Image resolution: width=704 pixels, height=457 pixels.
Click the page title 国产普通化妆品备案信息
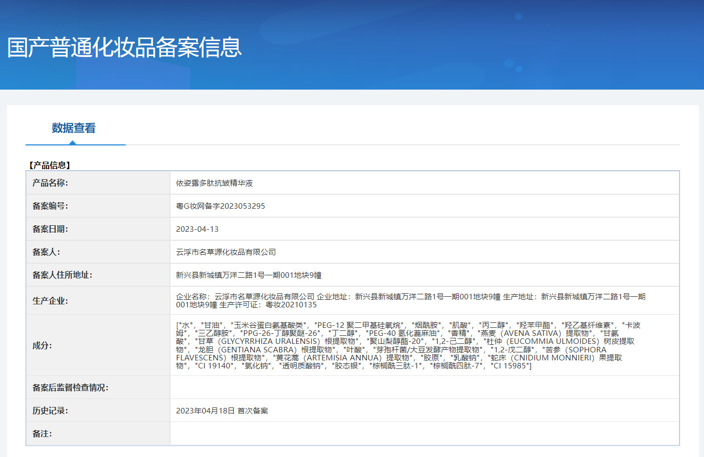[124, 48]
